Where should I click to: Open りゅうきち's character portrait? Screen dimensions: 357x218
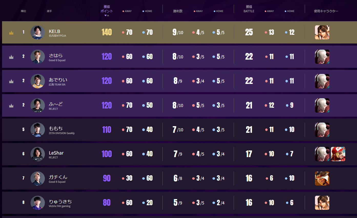coord(322,203)
